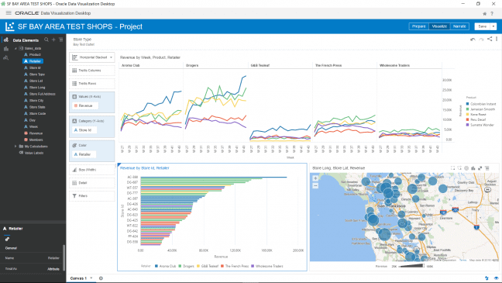Screen dimensions: 502x283
Task: Switch to the Prepare tab
Action: pyautogui.click(x=419, y=26)
